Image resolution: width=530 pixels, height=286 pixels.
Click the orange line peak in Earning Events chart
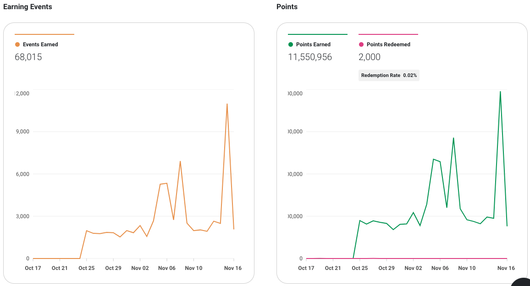click(227, 104)
